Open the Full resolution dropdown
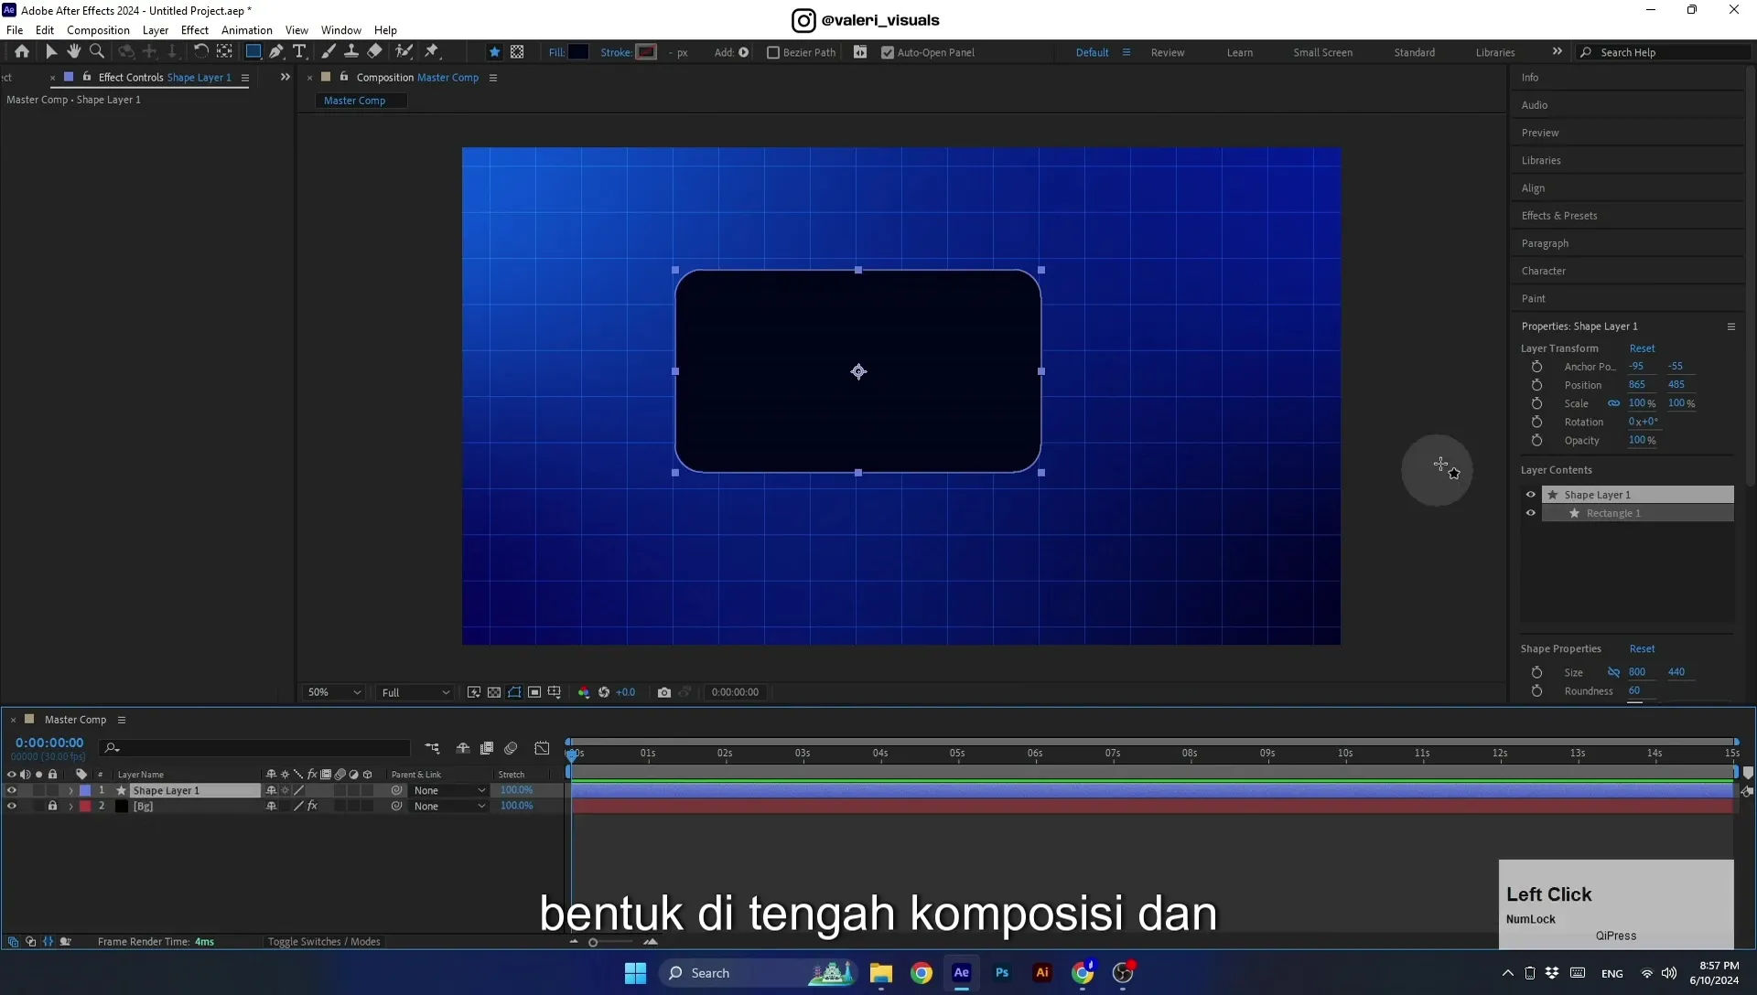The height and width of the screenshot is (995, 1757). click(415, 693)
